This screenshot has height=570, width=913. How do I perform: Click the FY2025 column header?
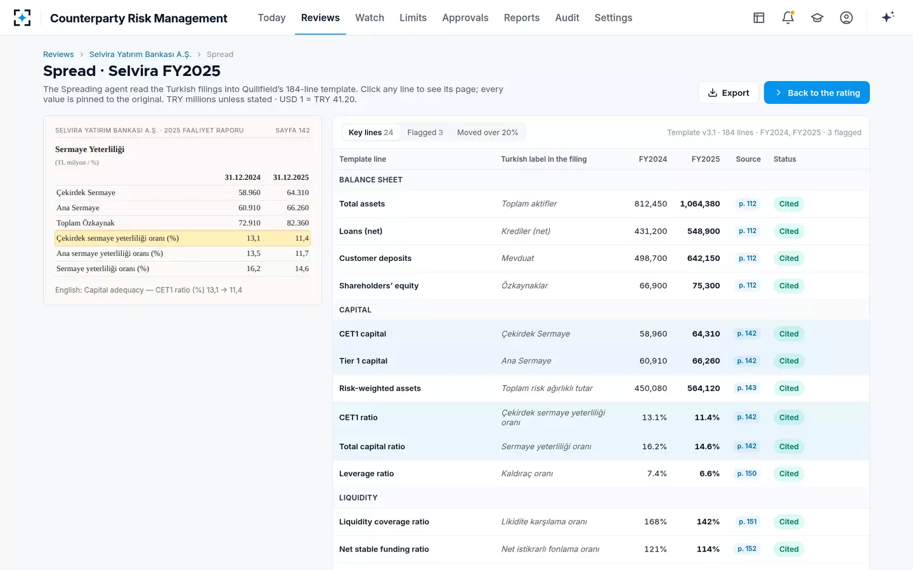coord(706,159)
